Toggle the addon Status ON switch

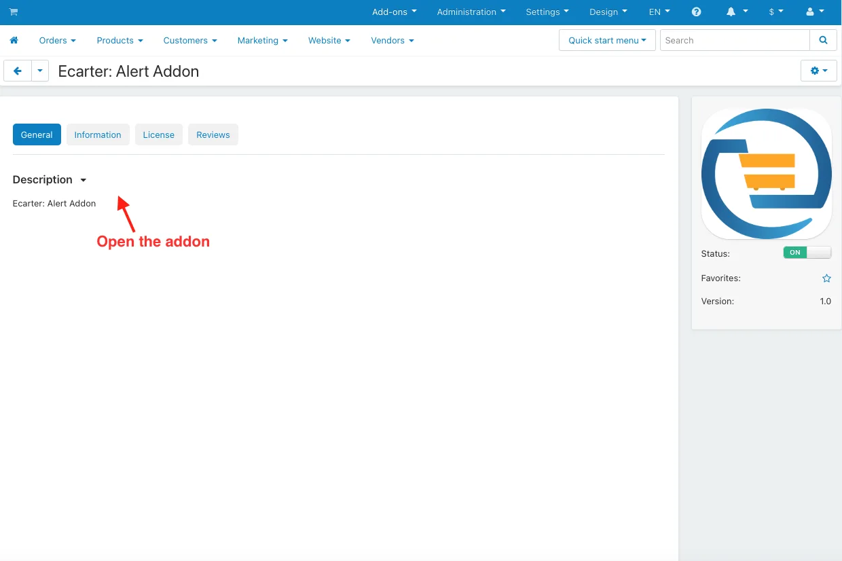pyautogui.click(x=807, y=253)
